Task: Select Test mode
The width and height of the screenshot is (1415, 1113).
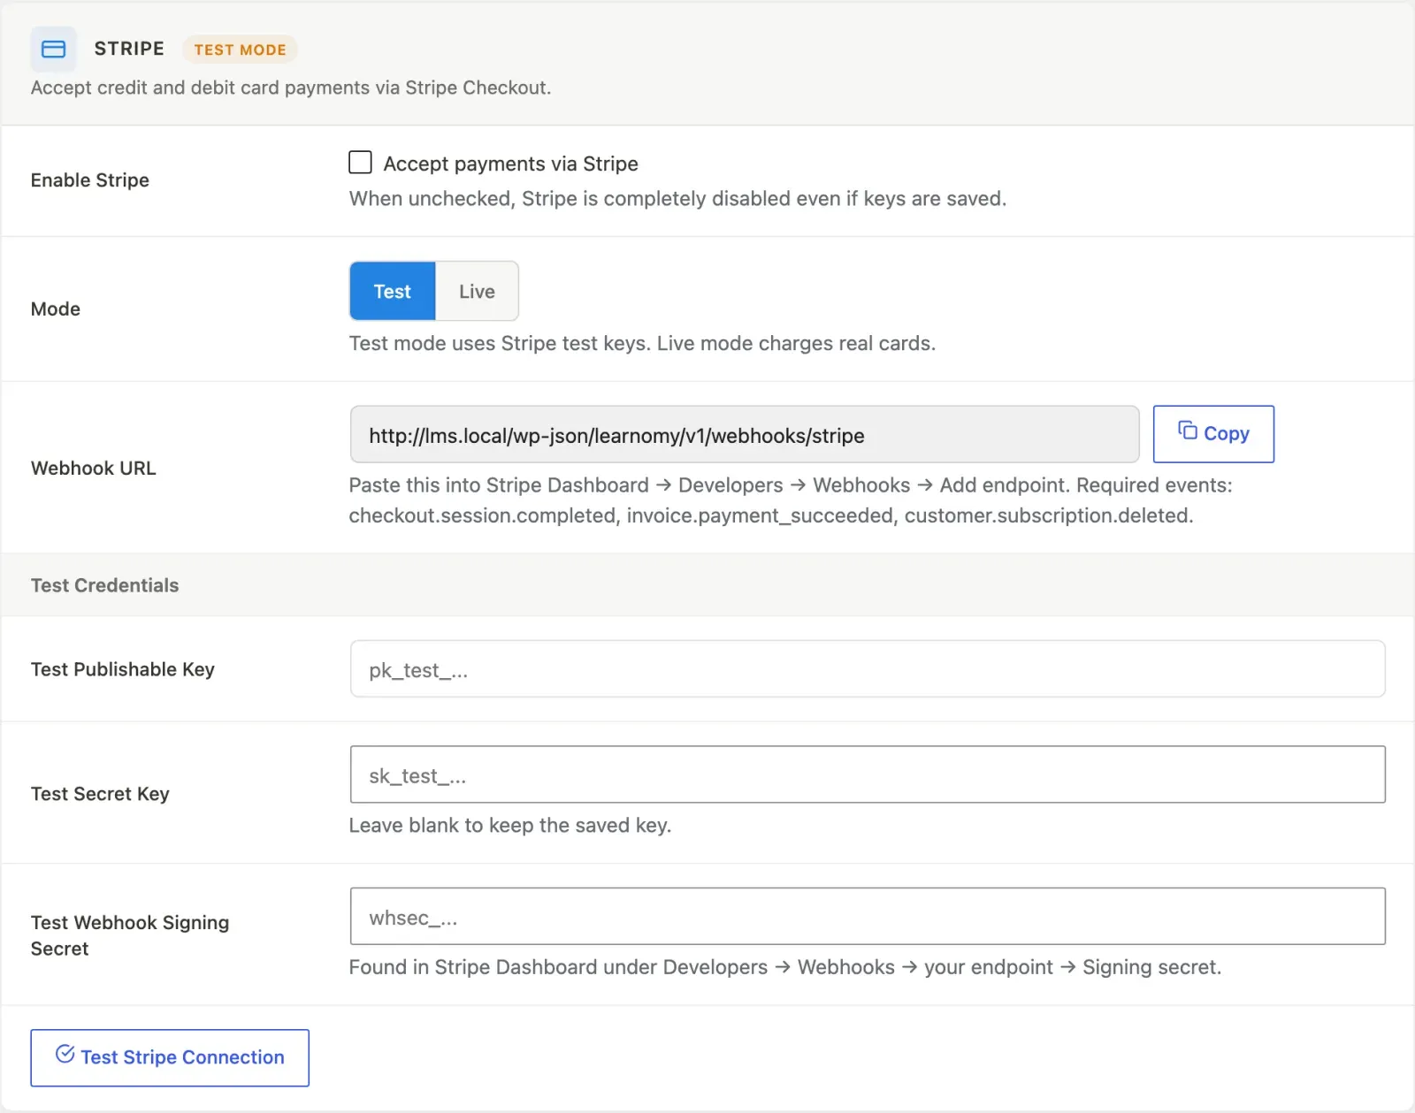Action: (392, 291)
